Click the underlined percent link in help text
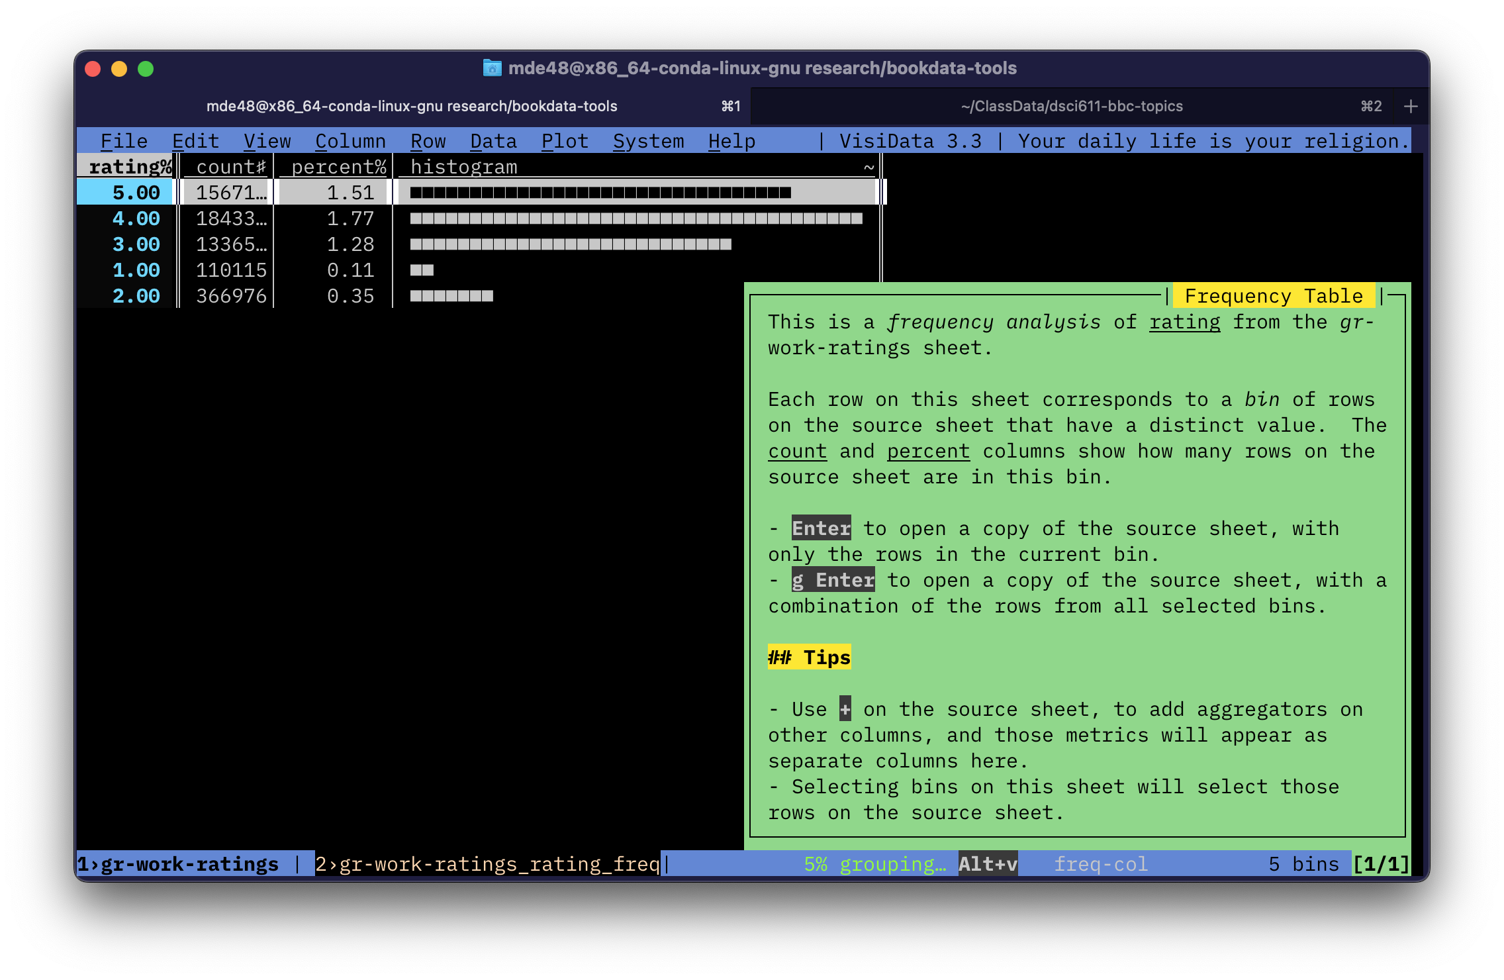Image resolution: width=1504 pixels, height=980 pixels. click(x=927, y=451)
